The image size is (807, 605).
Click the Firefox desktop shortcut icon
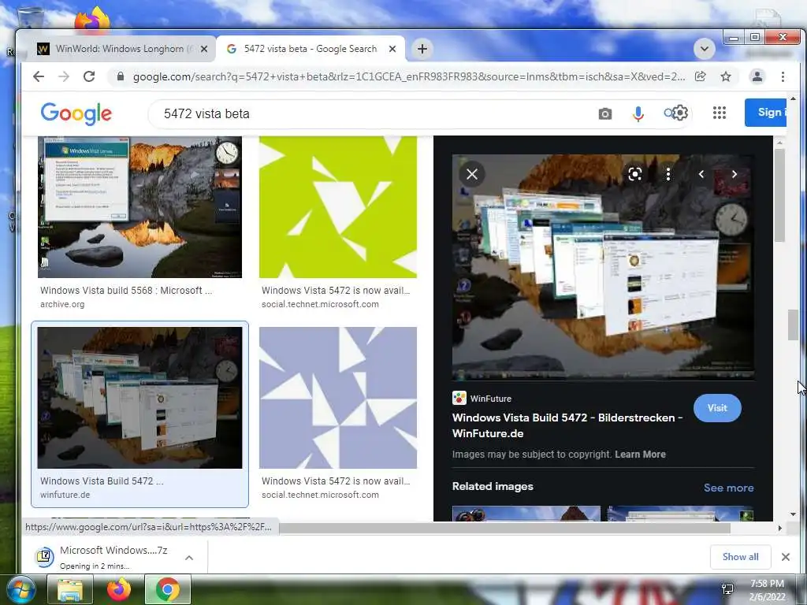tap(91, 20)
